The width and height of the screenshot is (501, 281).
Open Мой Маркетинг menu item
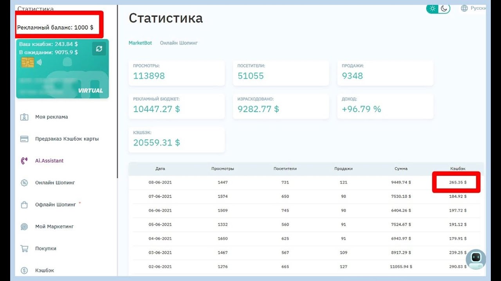(54, 226)
